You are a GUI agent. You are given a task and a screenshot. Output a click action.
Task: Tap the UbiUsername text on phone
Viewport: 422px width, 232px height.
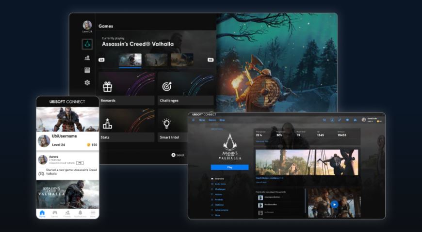[x=65, y=136]
